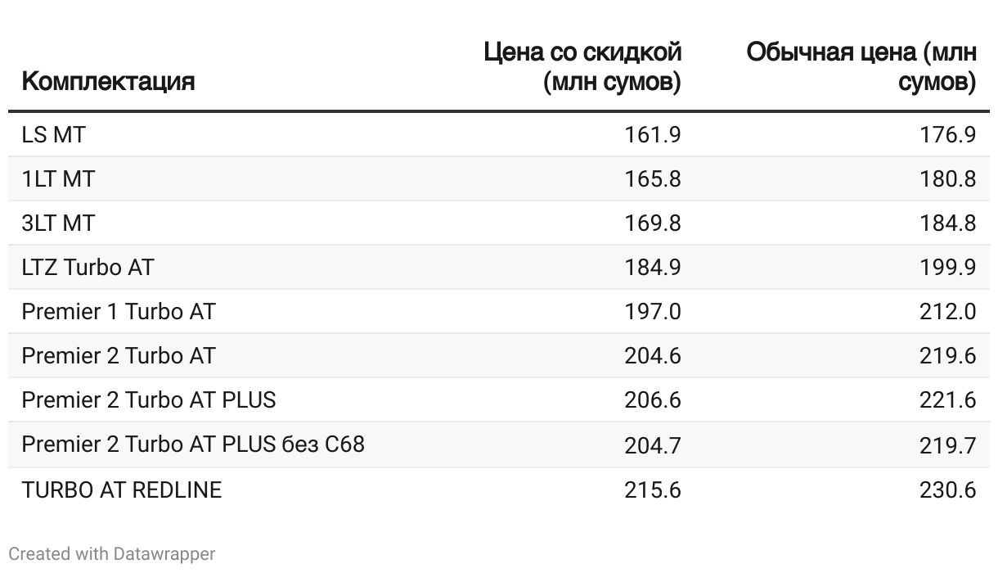998x573 pixels.
Task: Select the Premier 2 Turbo AT PLUS label
Action: point(149,399)
